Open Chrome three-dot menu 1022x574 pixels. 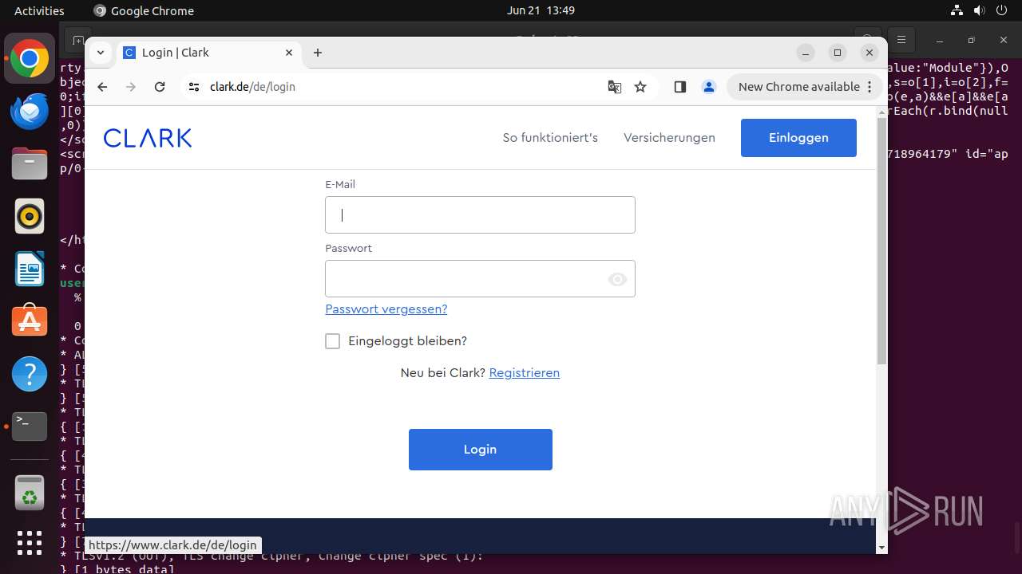click(869, 87)
